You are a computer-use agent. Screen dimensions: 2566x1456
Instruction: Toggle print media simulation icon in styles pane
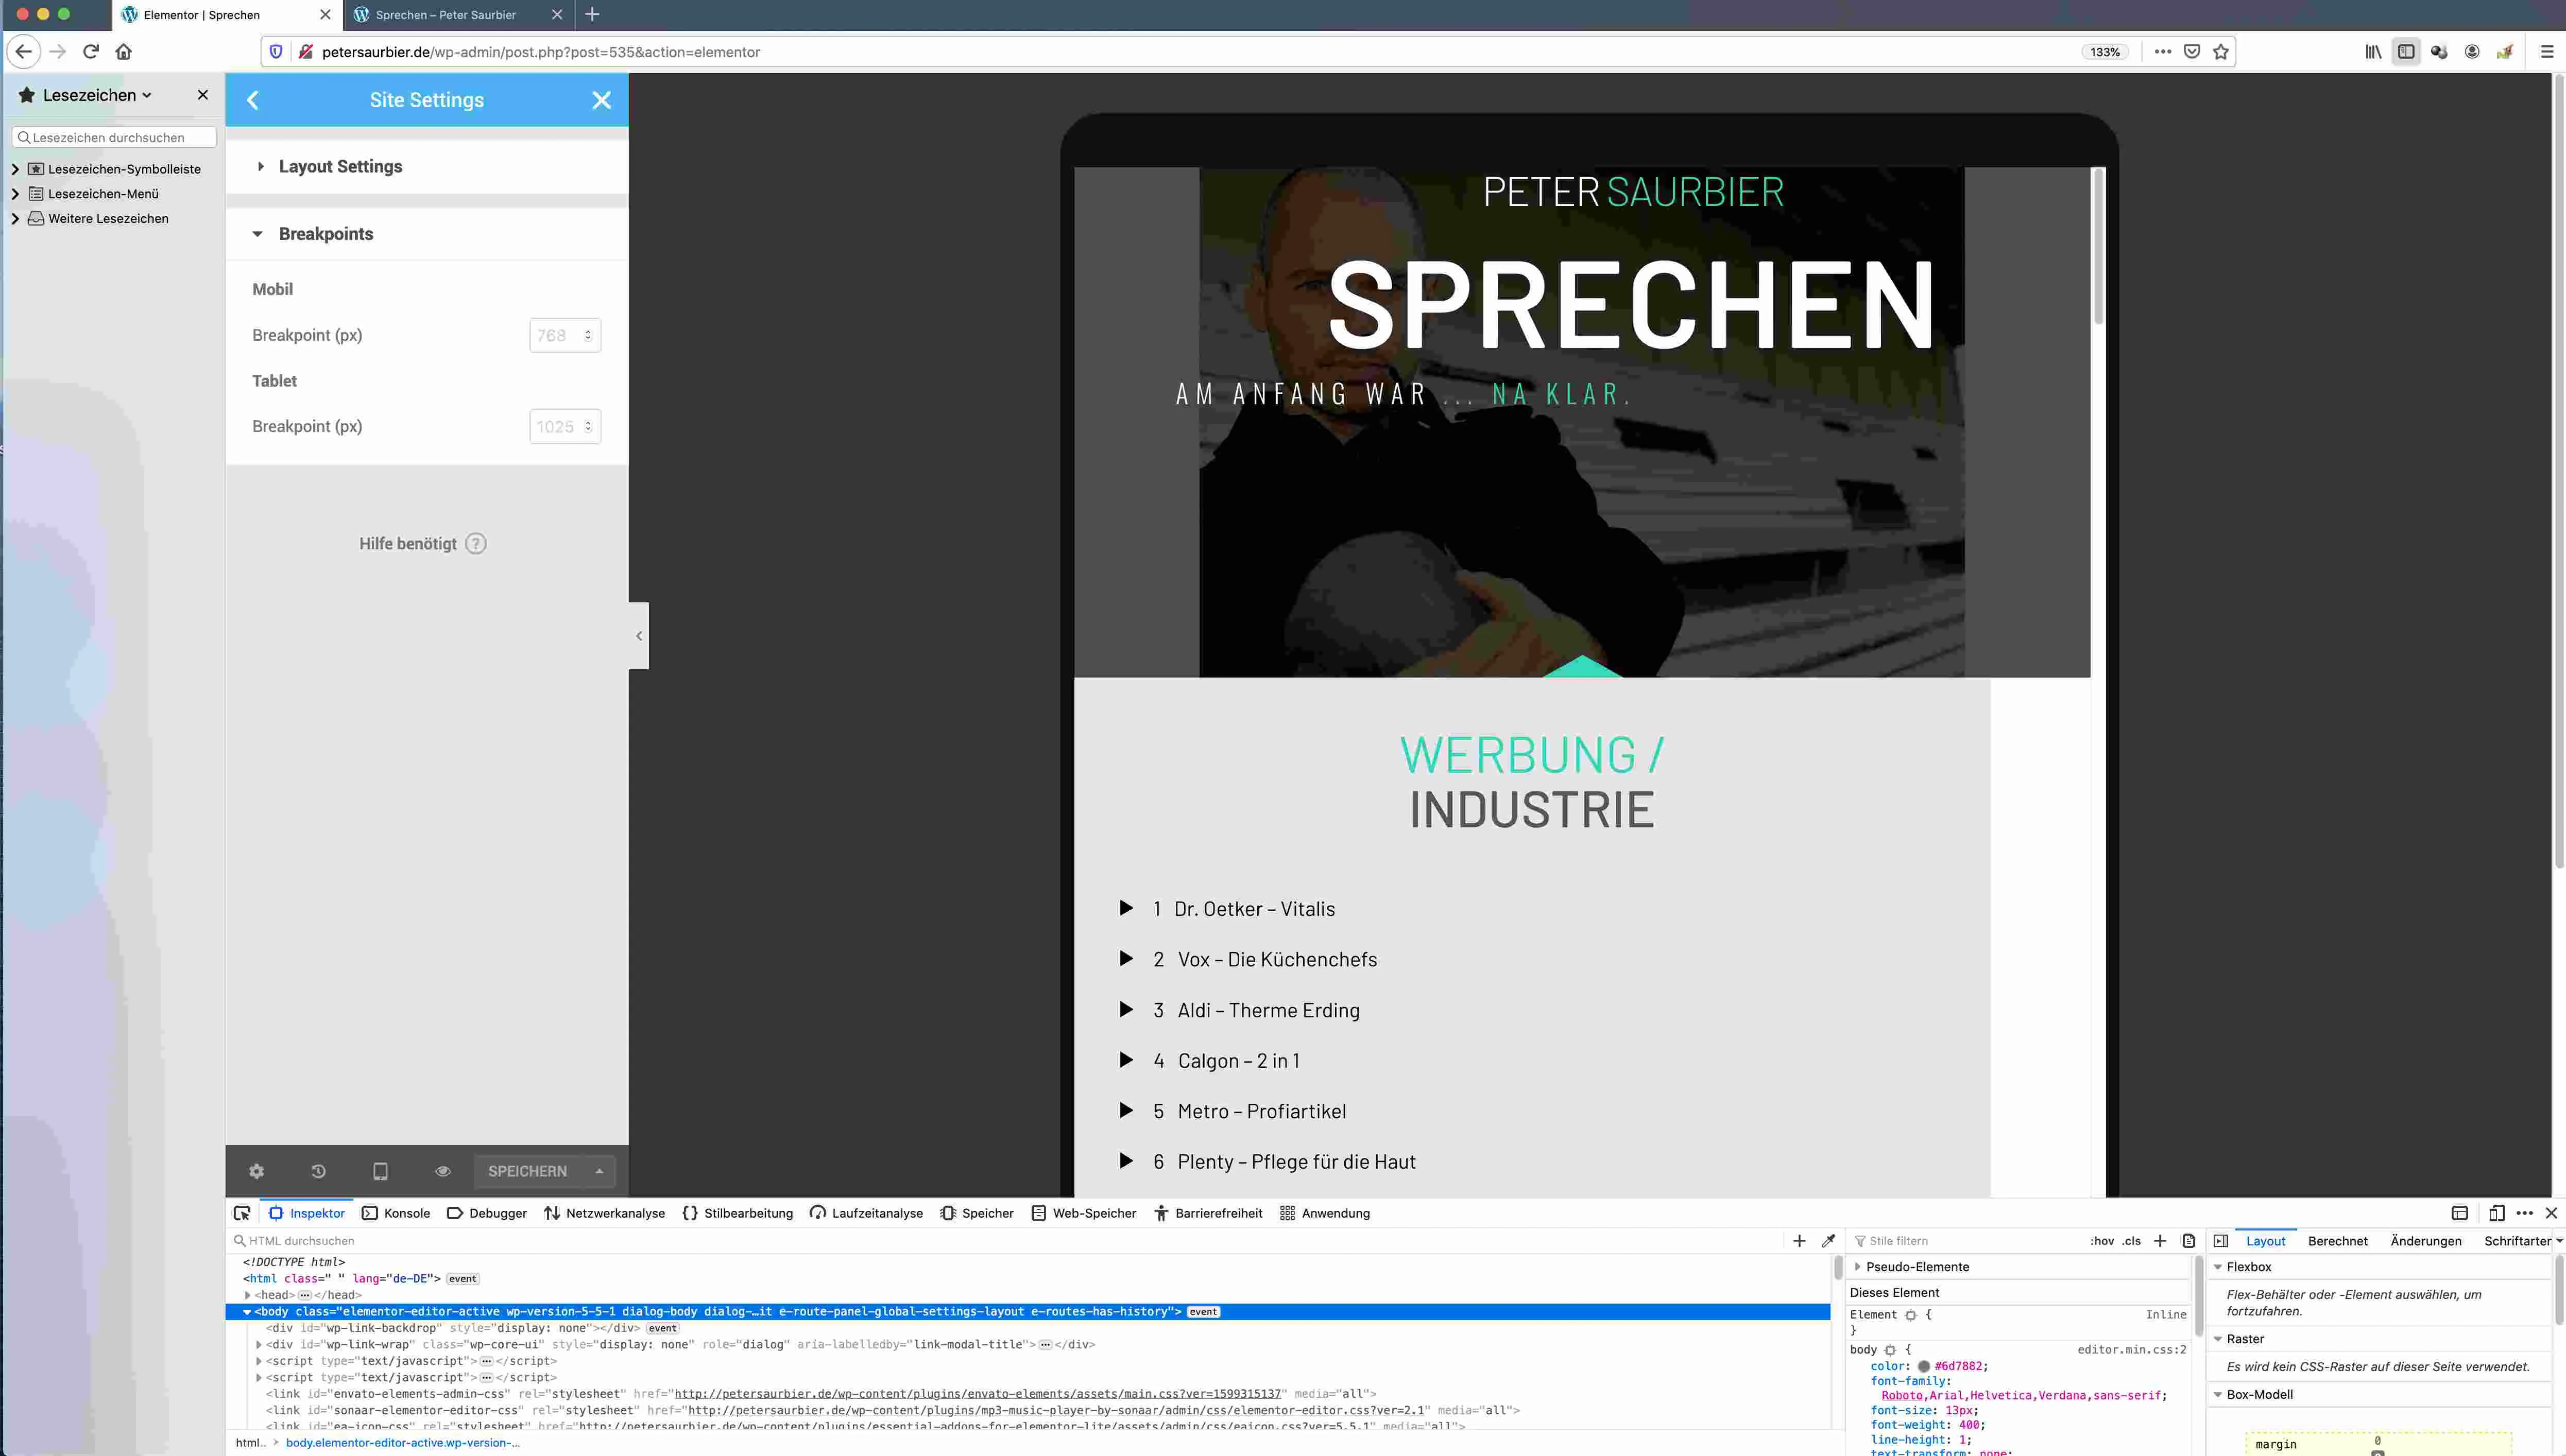coord(2189,1241)
